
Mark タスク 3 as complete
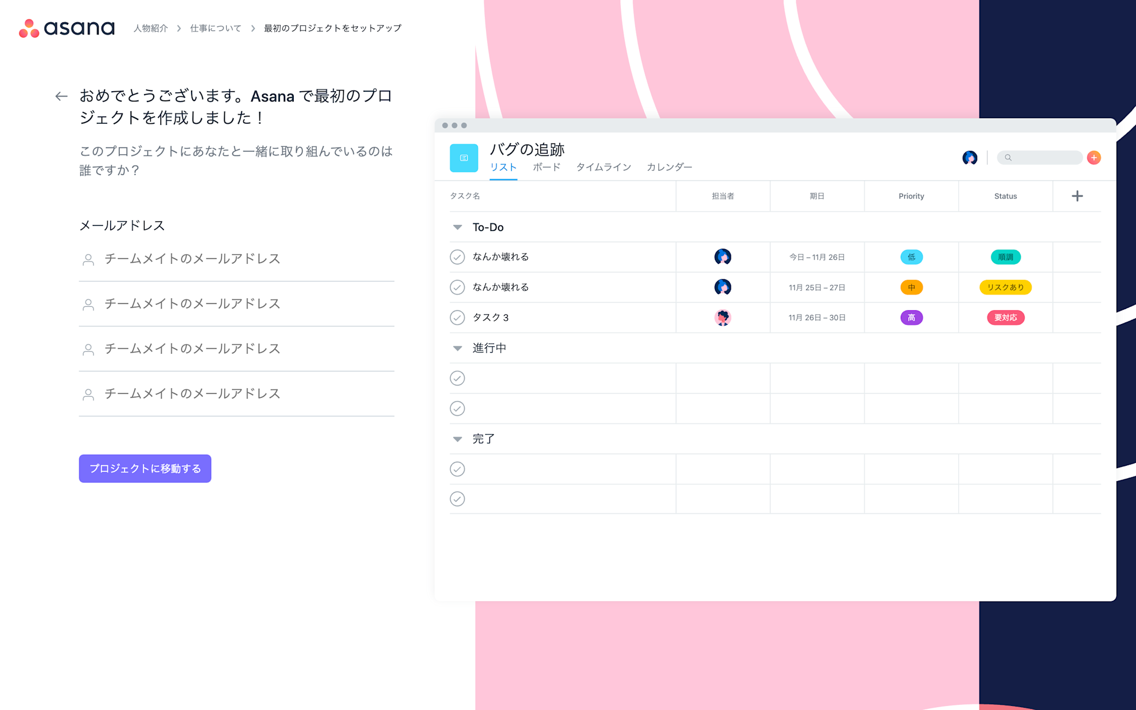tap(457, 317)
